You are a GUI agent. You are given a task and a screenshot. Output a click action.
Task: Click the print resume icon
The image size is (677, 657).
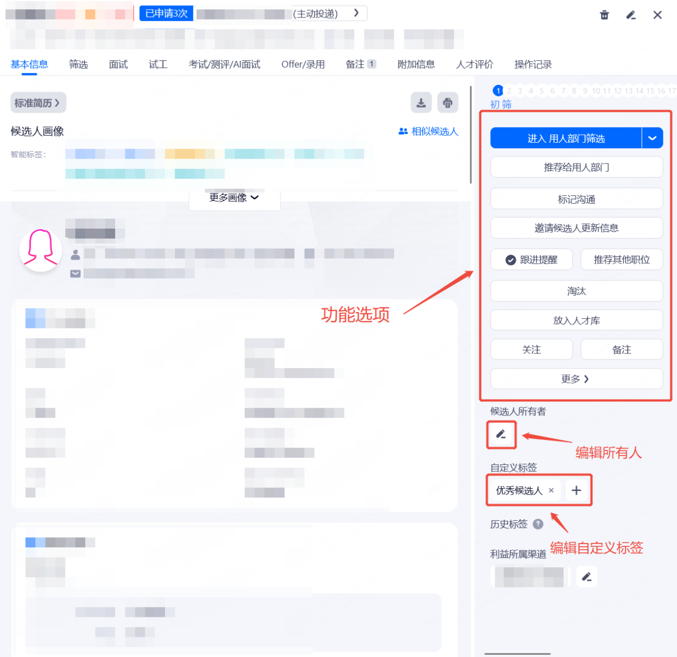(447, 103)
